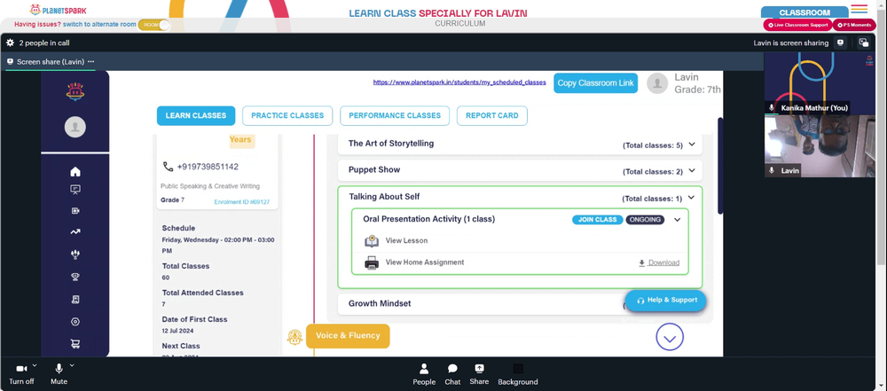This screenshot has height=391, width=887.
Task: Click the View Home Assignment text
Action: click(x=425, y=262)
